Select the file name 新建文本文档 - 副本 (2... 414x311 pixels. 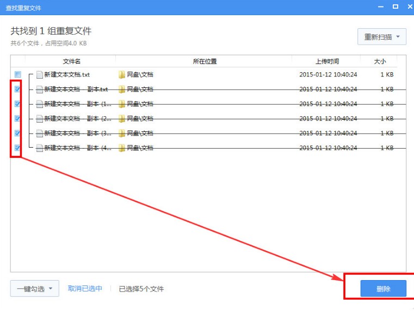pos(78,119)
